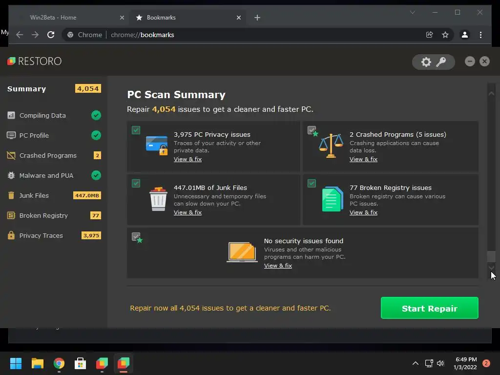
Task: Reload the Chrome page
Action: point(51,35)
